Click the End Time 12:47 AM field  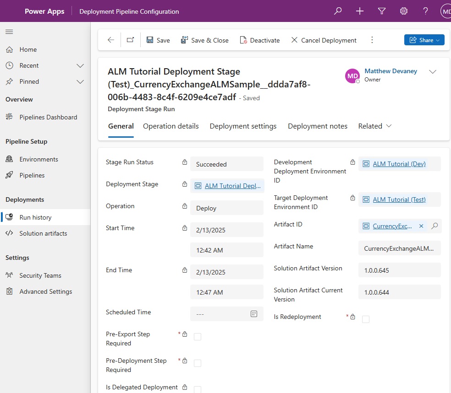pyautogui.click(x=227, y=292)
